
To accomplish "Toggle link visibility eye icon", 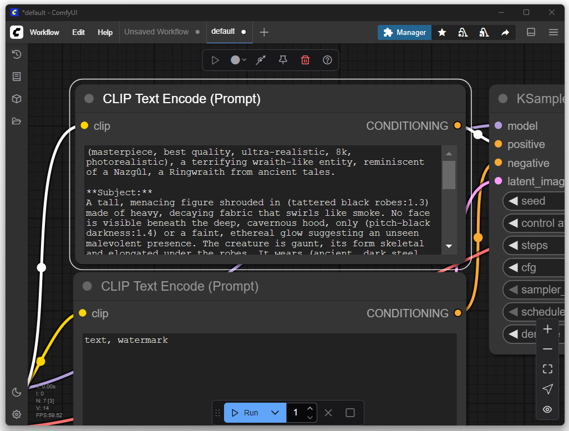I will click(547, 409).
